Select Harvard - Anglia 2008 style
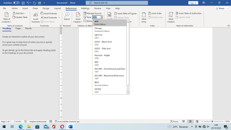This screenshot has width=231, height=130. [109, 57]
